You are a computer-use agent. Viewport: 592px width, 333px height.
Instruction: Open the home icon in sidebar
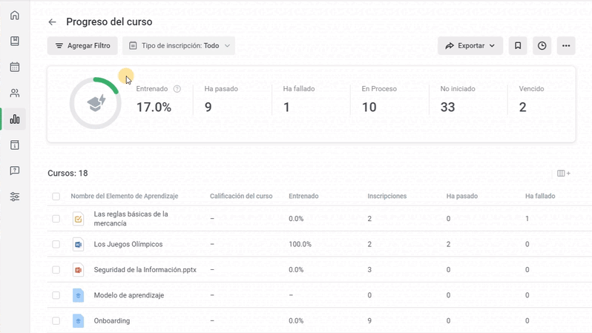[x=15, y=16]
